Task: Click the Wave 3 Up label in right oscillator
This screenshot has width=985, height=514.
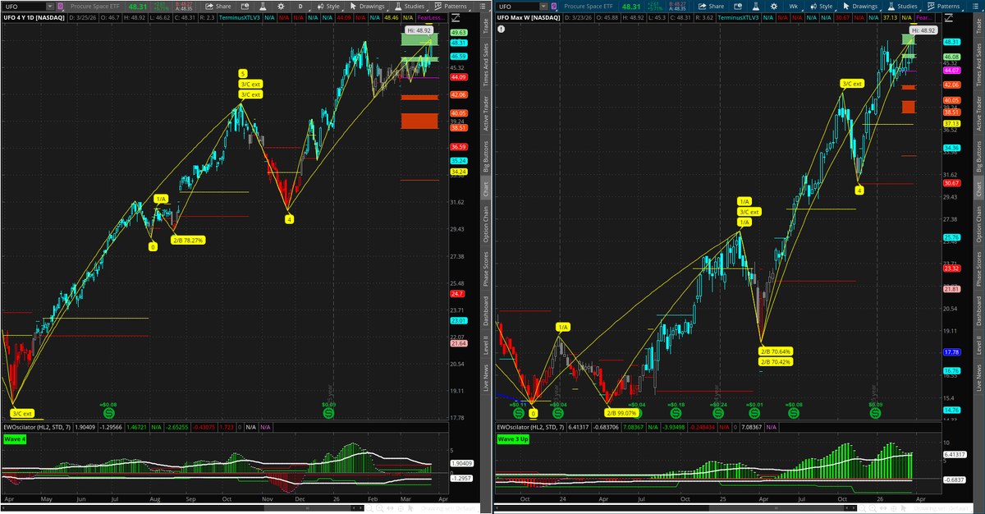Action: [x=514, y=439]
